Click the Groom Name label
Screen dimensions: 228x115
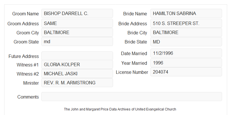click(x=25, y=14)
